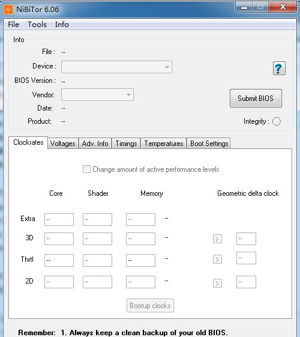Click the 2D Shader clock field
The width and height of the screenshot is (300, 337).
coord(97,282)
